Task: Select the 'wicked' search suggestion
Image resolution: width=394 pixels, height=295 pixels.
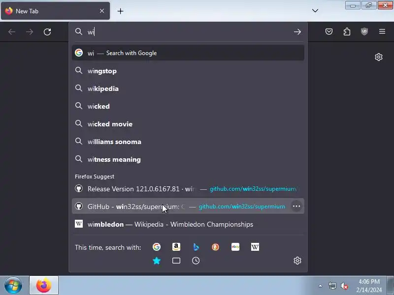Action: coord(188,106)
